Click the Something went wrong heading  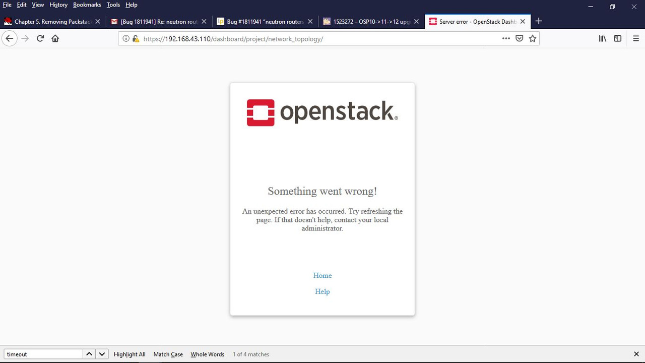(322, 191)
